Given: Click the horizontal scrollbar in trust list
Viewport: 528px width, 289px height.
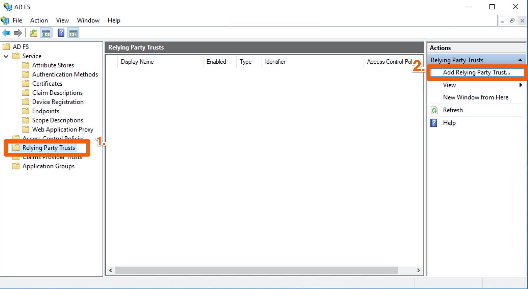Looking at the screenshot, I should pos(256,270).
